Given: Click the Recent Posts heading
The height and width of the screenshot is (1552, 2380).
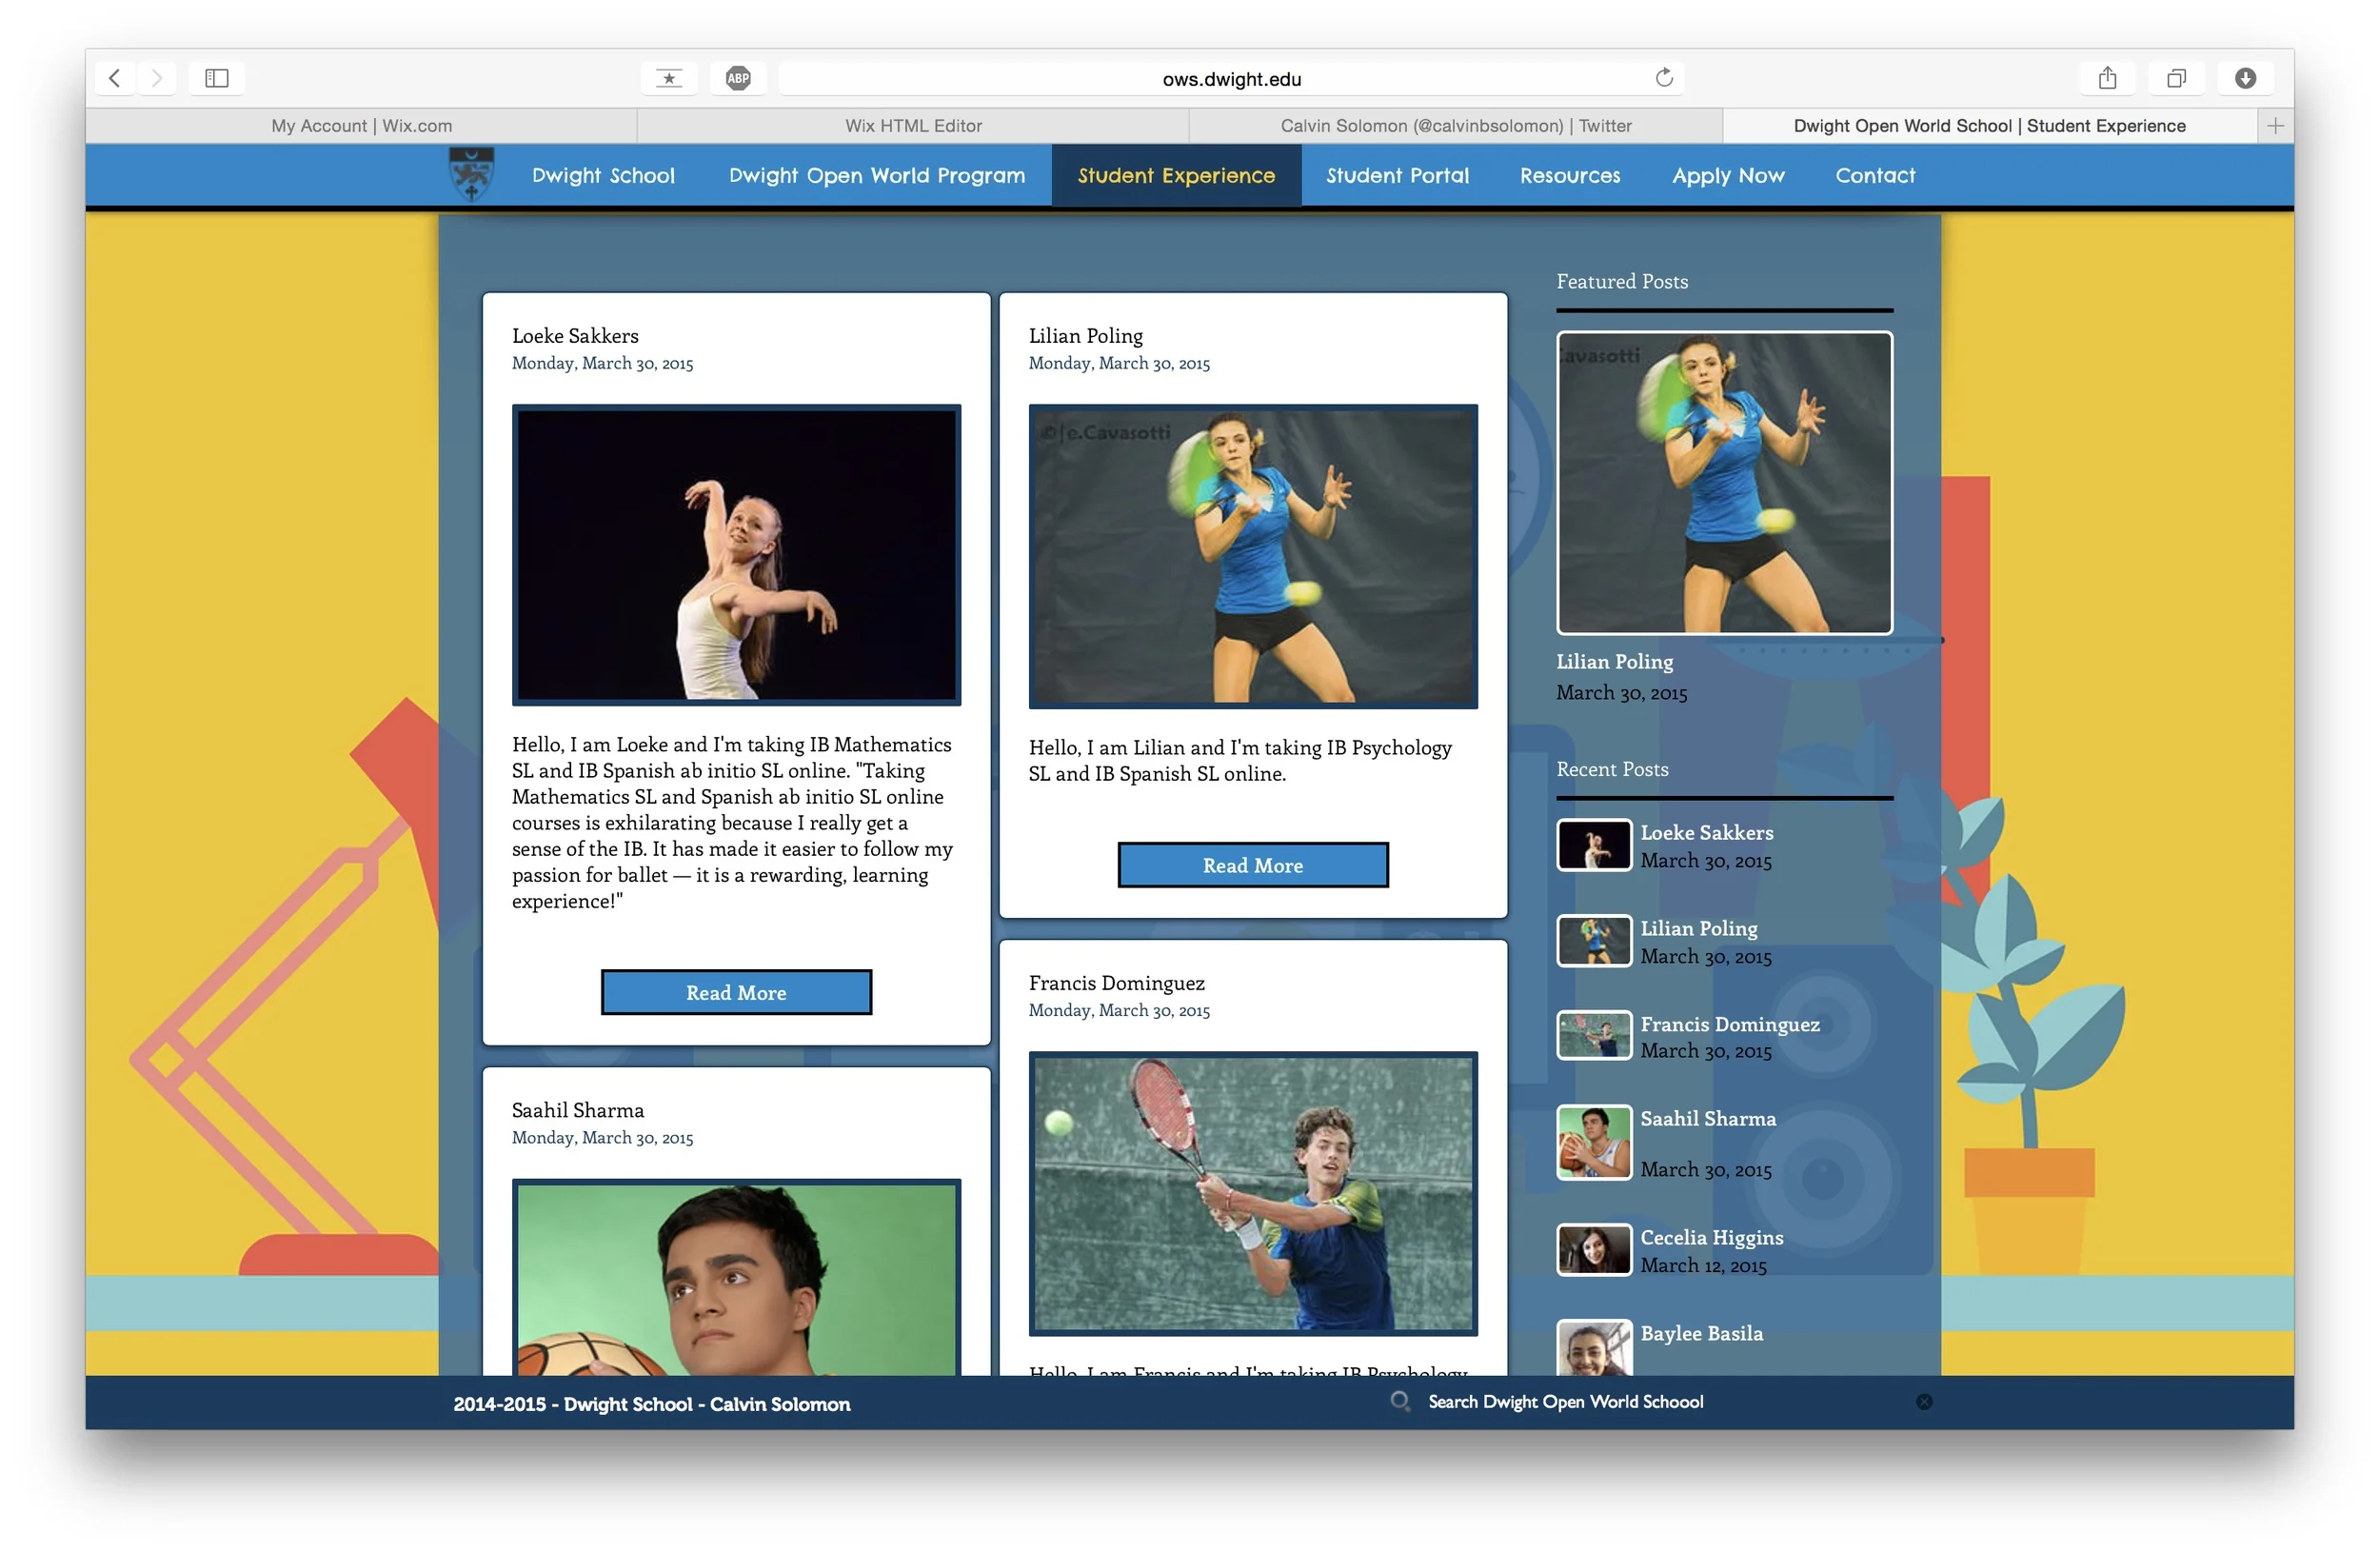Looking at the screenshot, I should pyautogui.click(x=1612, y=769).
